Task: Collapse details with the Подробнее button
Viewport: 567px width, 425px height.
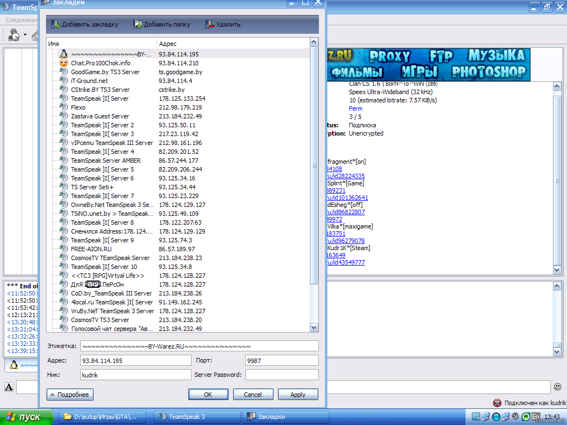Action: click(x=70, y=395)
